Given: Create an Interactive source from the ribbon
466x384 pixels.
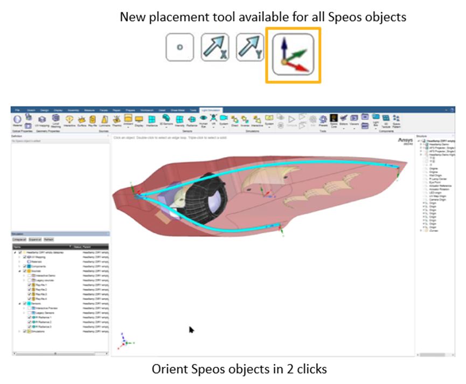Looking at the screenshot, I should tap(69, 121).
